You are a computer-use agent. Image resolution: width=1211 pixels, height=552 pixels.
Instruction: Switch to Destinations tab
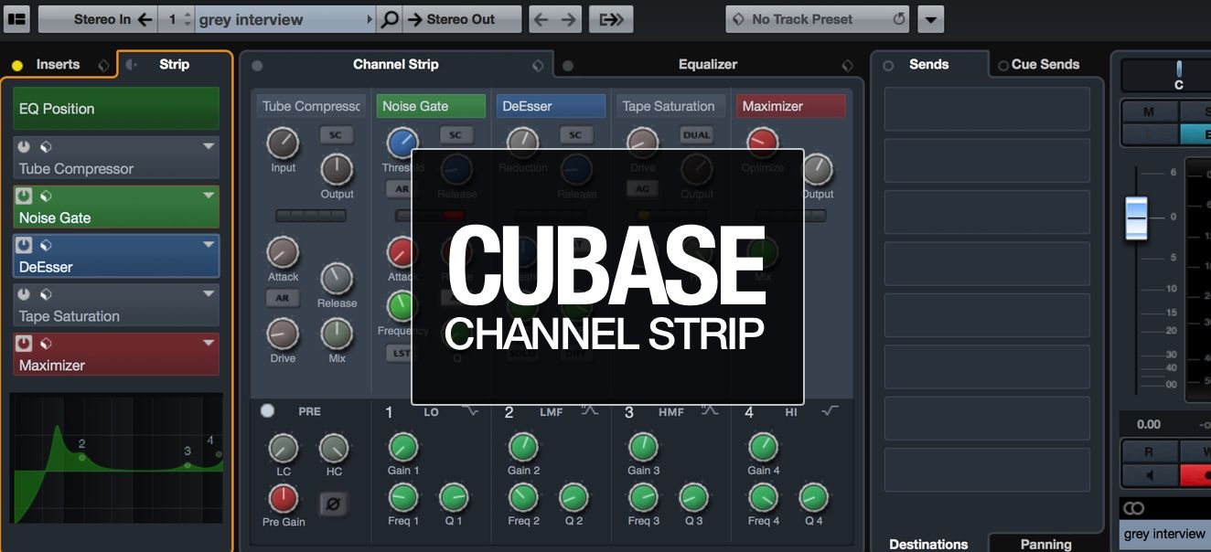[928, 544]
